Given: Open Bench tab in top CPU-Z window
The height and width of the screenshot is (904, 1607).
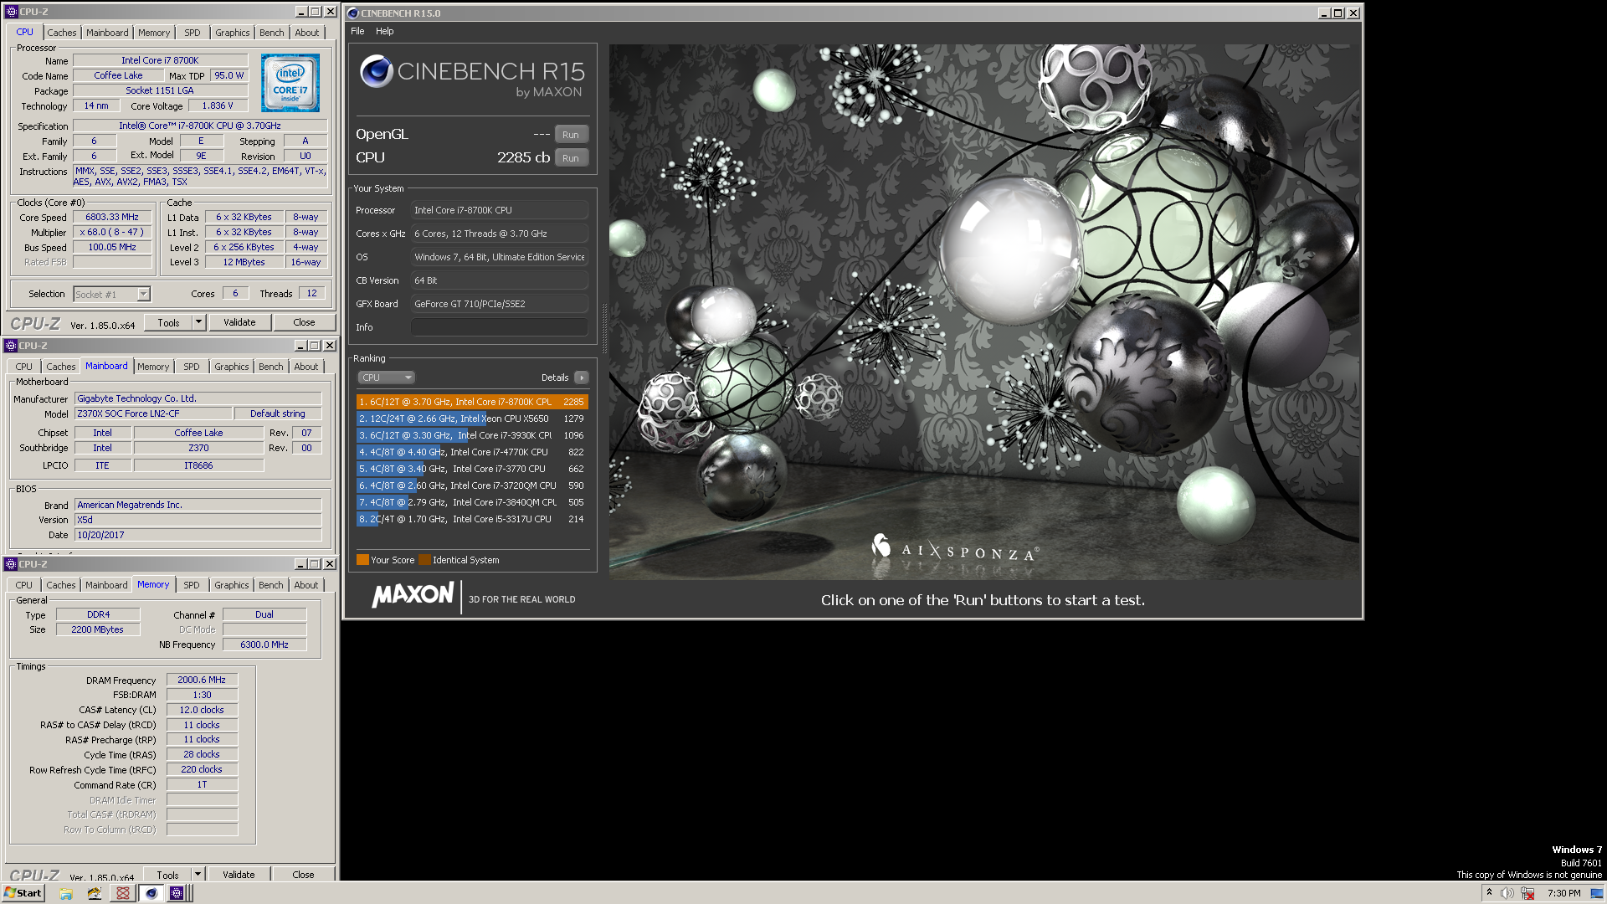Looking at the screenshot, I should [x=271, y=33].
